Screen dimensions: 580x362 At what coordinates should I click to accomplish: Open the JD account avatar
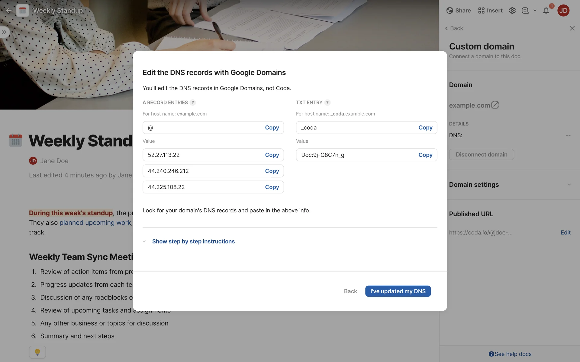563,11
